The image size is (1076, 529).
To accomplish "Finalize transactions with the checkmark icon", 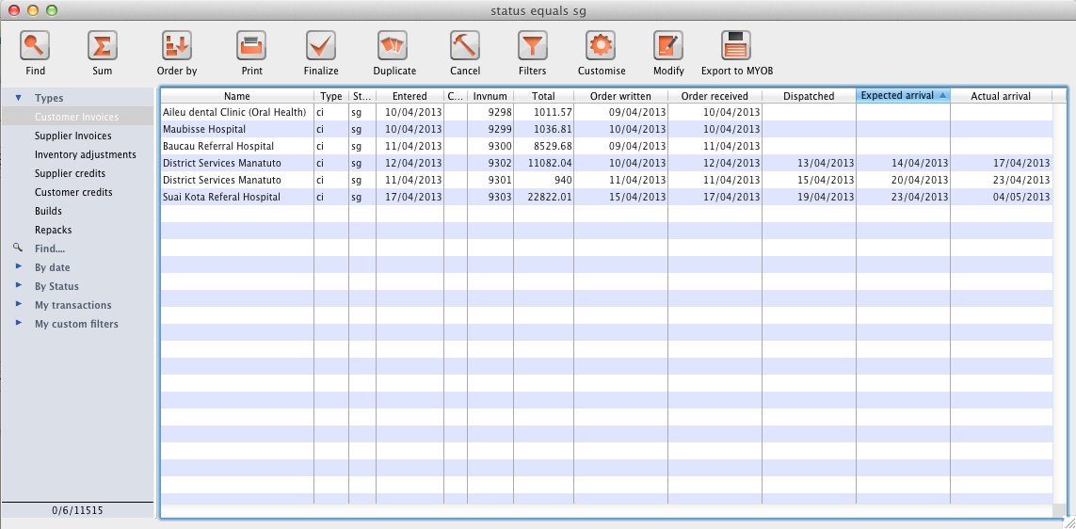I will click(321, 45).
